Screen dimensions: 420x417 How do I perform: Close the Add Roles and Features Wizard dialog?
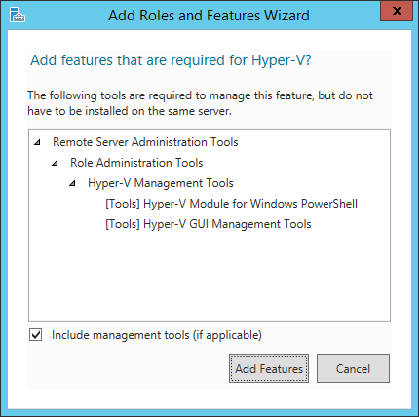(397, 11)
